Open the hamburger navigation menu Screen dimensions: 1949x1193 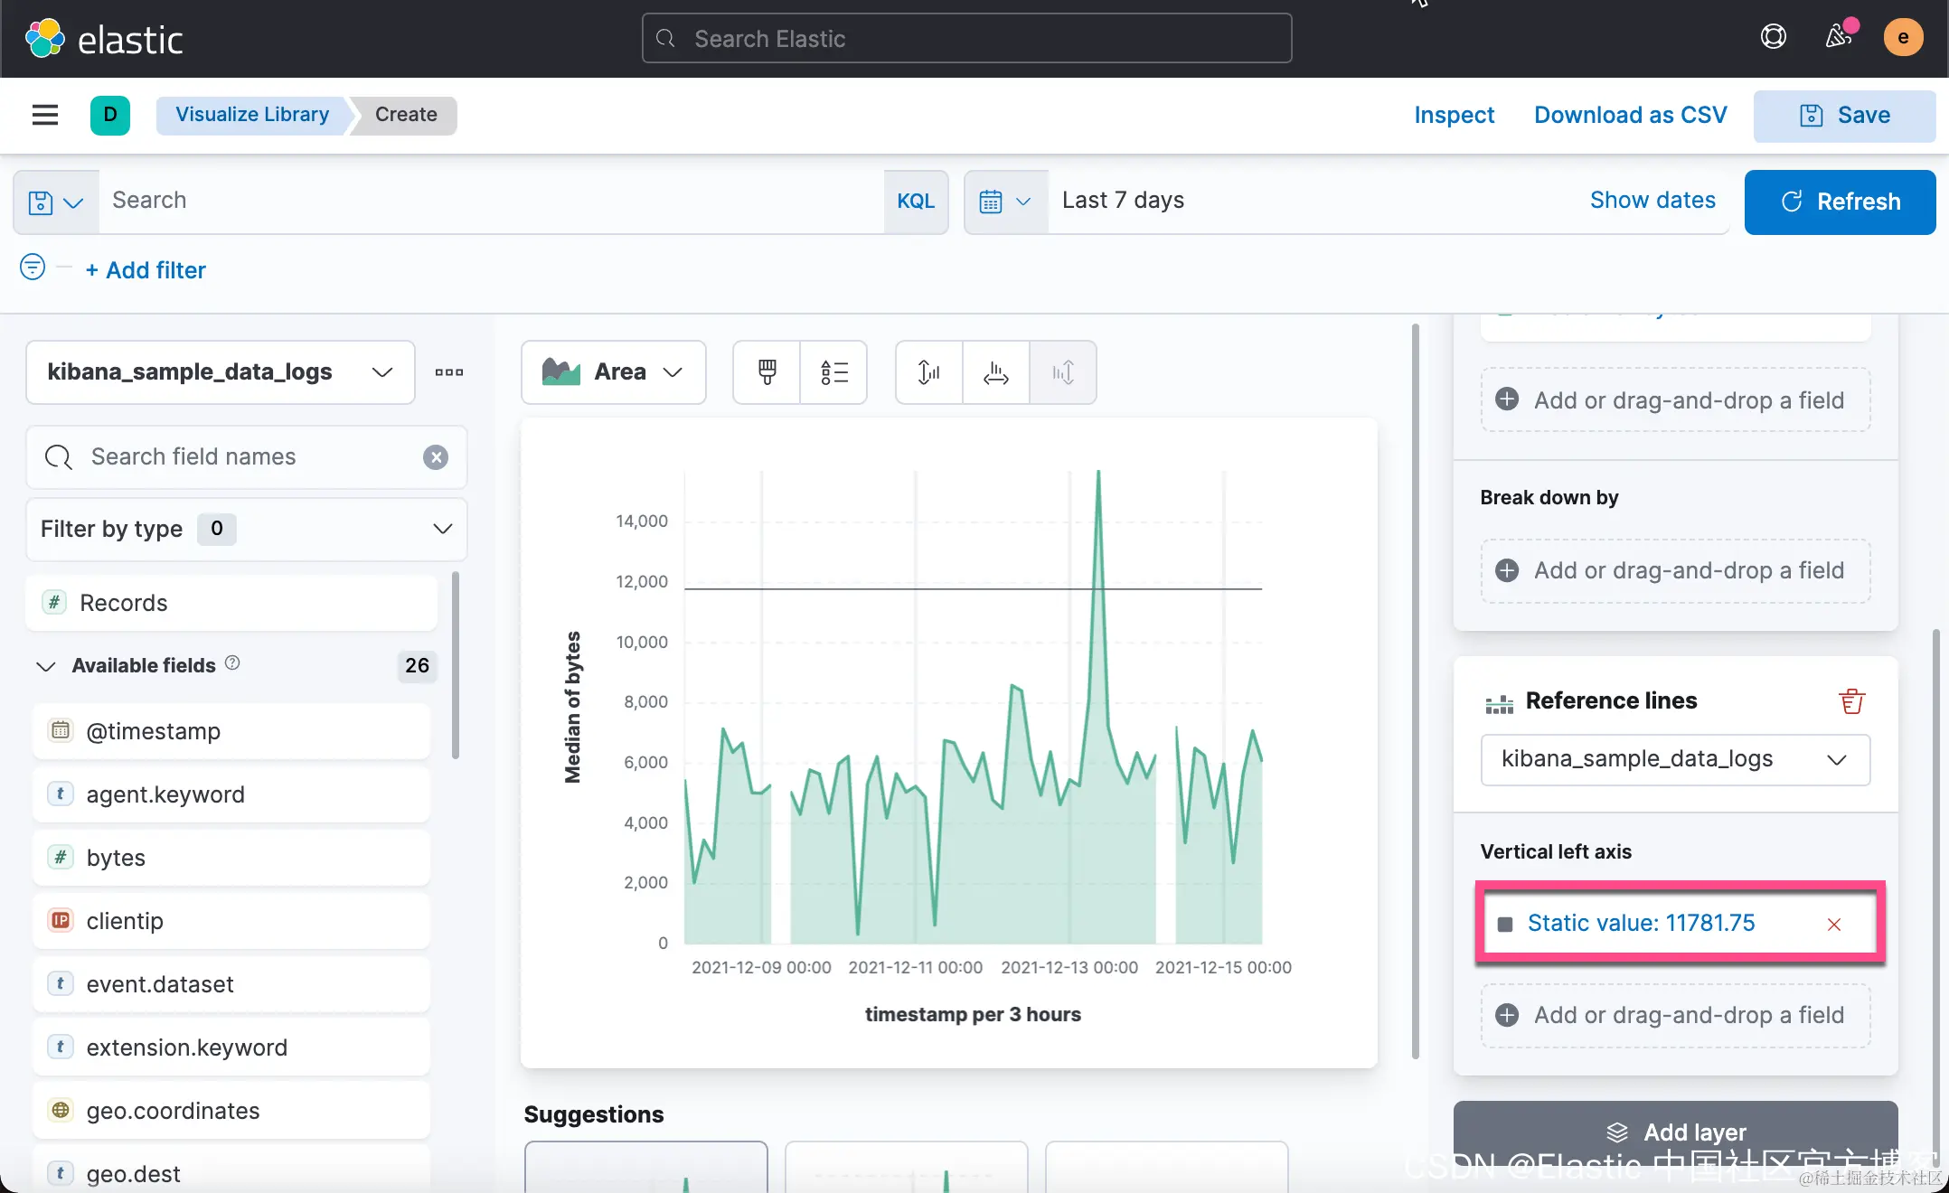44,115
